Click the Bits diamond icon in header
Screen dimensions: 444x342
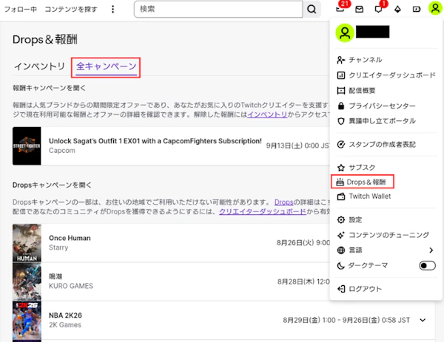pos(397,10)
